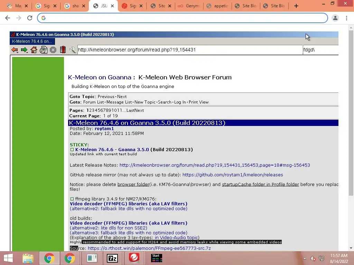The image size is (354, 265).
Task: Open 'alternative2: lite dlls for non SSE2' link
Action: point(109,228)
